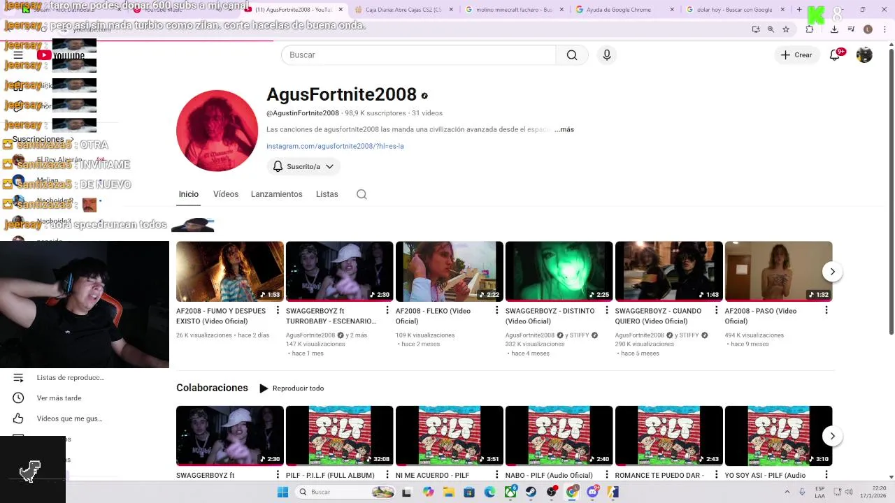Open the Suscrito/a subscription dropdown
This screenshot has height=503, width=895.
(x=303, y=166)
